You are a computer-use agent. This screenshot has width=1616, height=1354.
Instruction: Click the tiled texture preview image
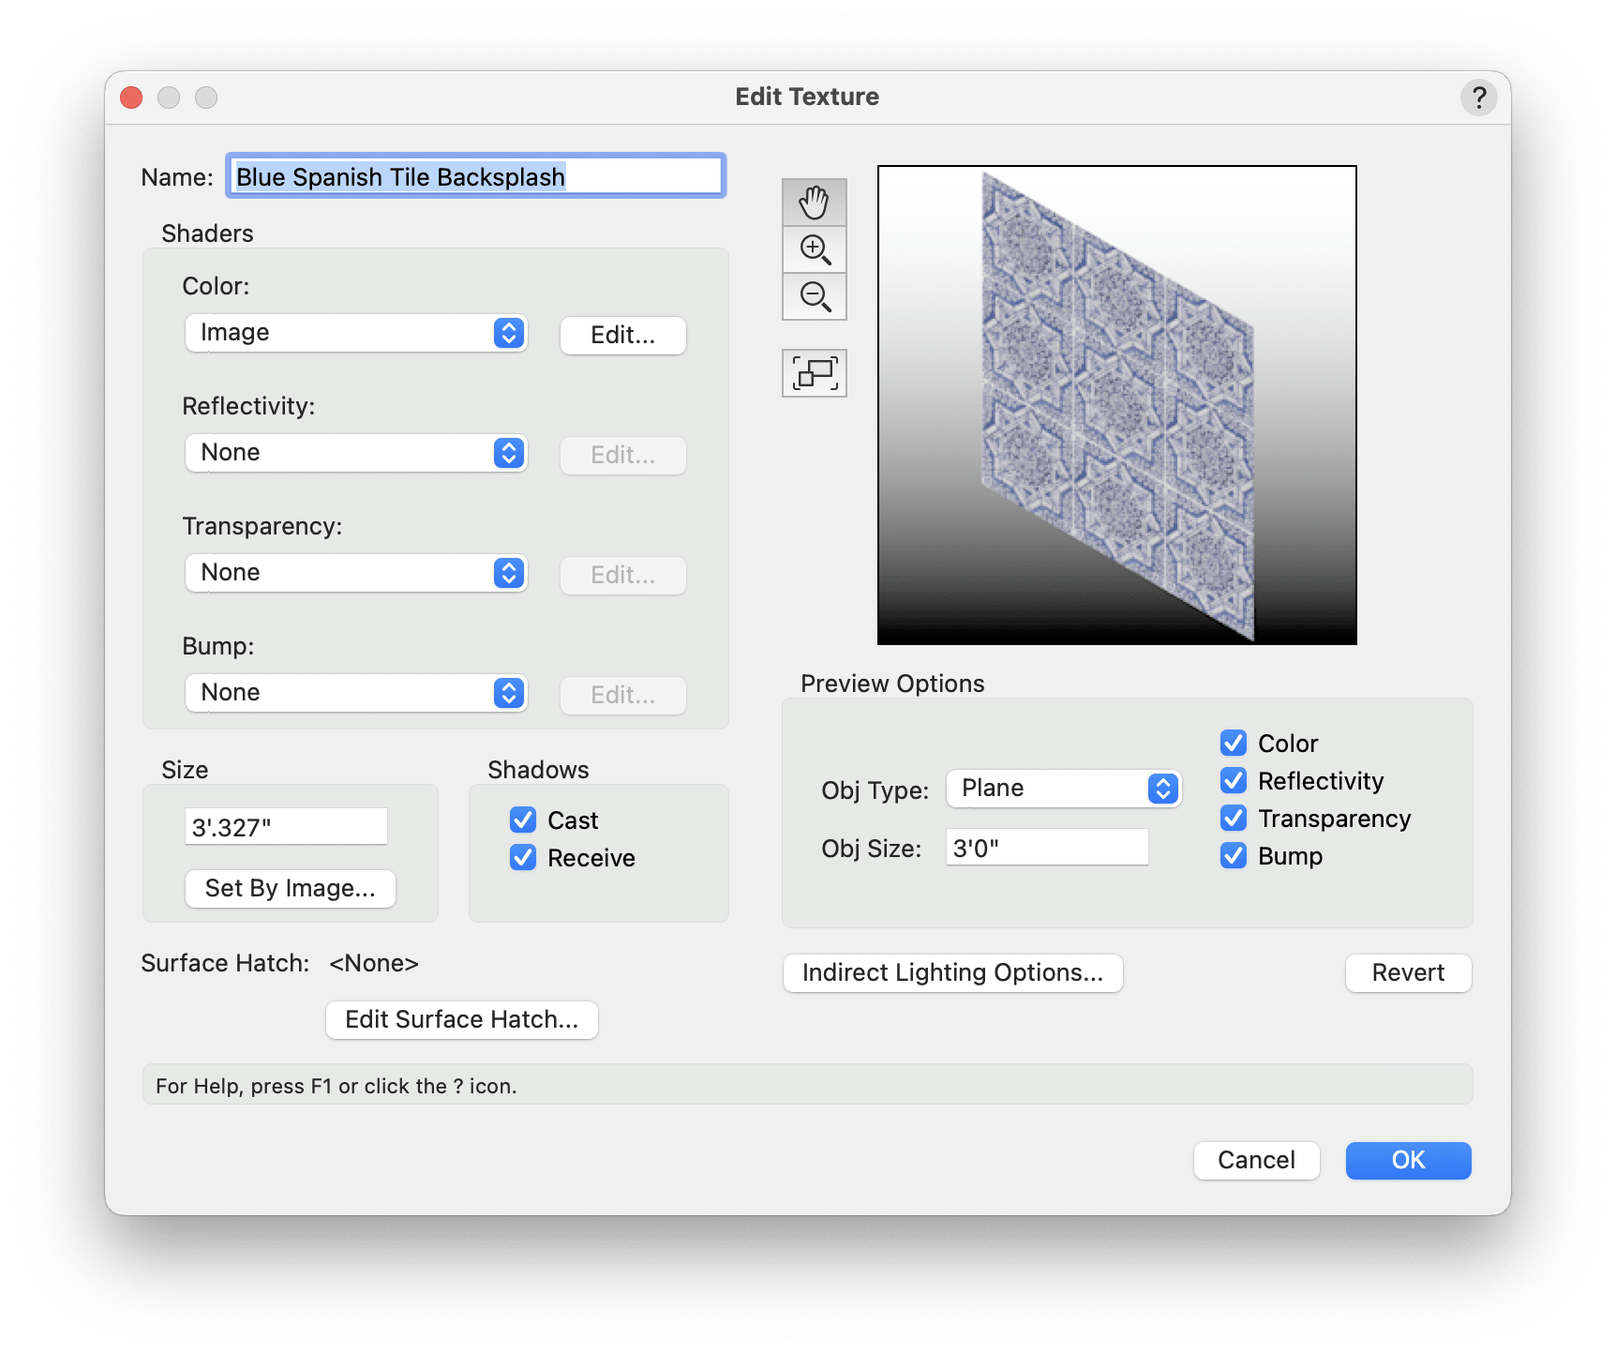1115,403
